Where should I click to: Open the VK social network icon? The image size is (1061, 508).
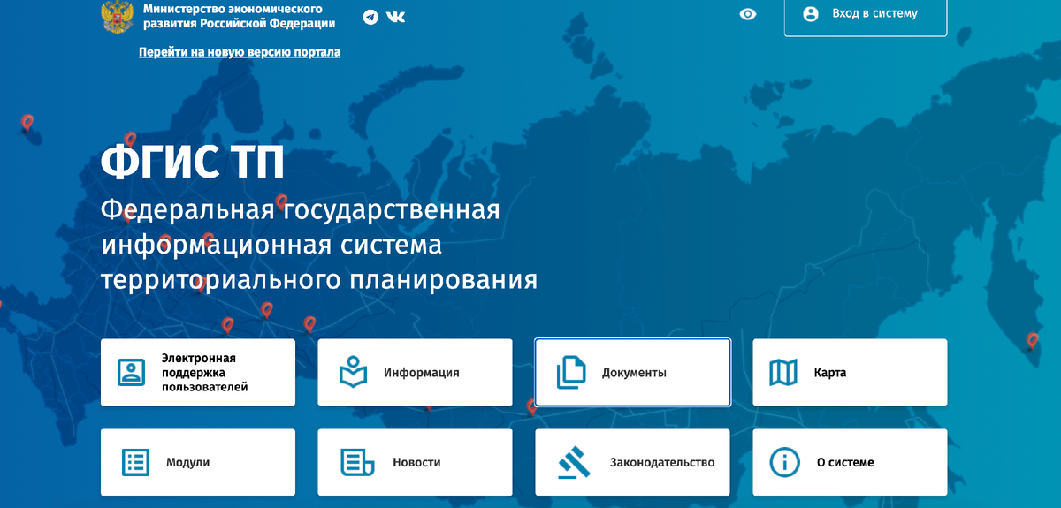(x=396, y=17)
